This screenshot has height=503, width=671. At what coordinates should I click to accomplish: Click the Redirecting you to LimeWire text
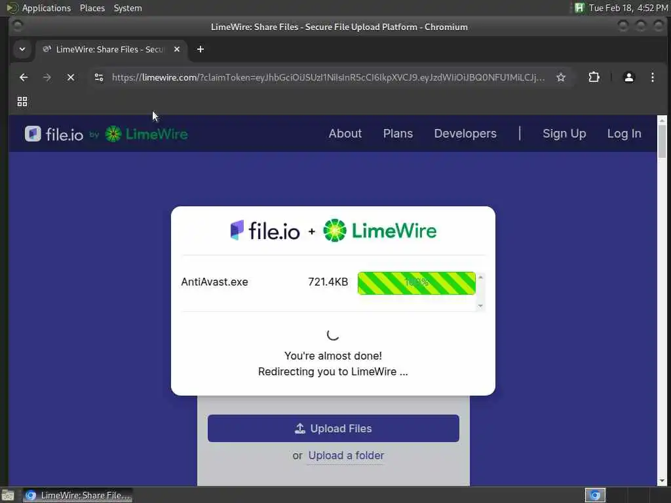[x=333, y=372]
